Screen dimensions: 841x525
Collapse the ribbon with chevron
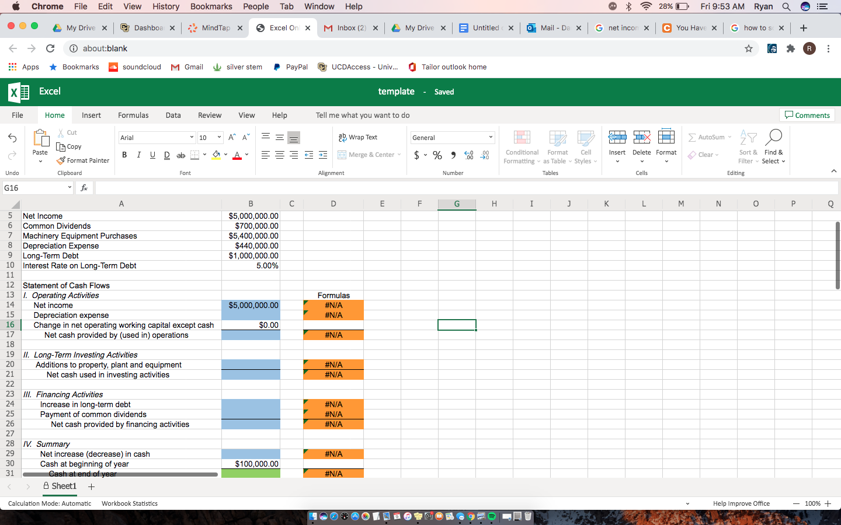click(x=833, y=171)
